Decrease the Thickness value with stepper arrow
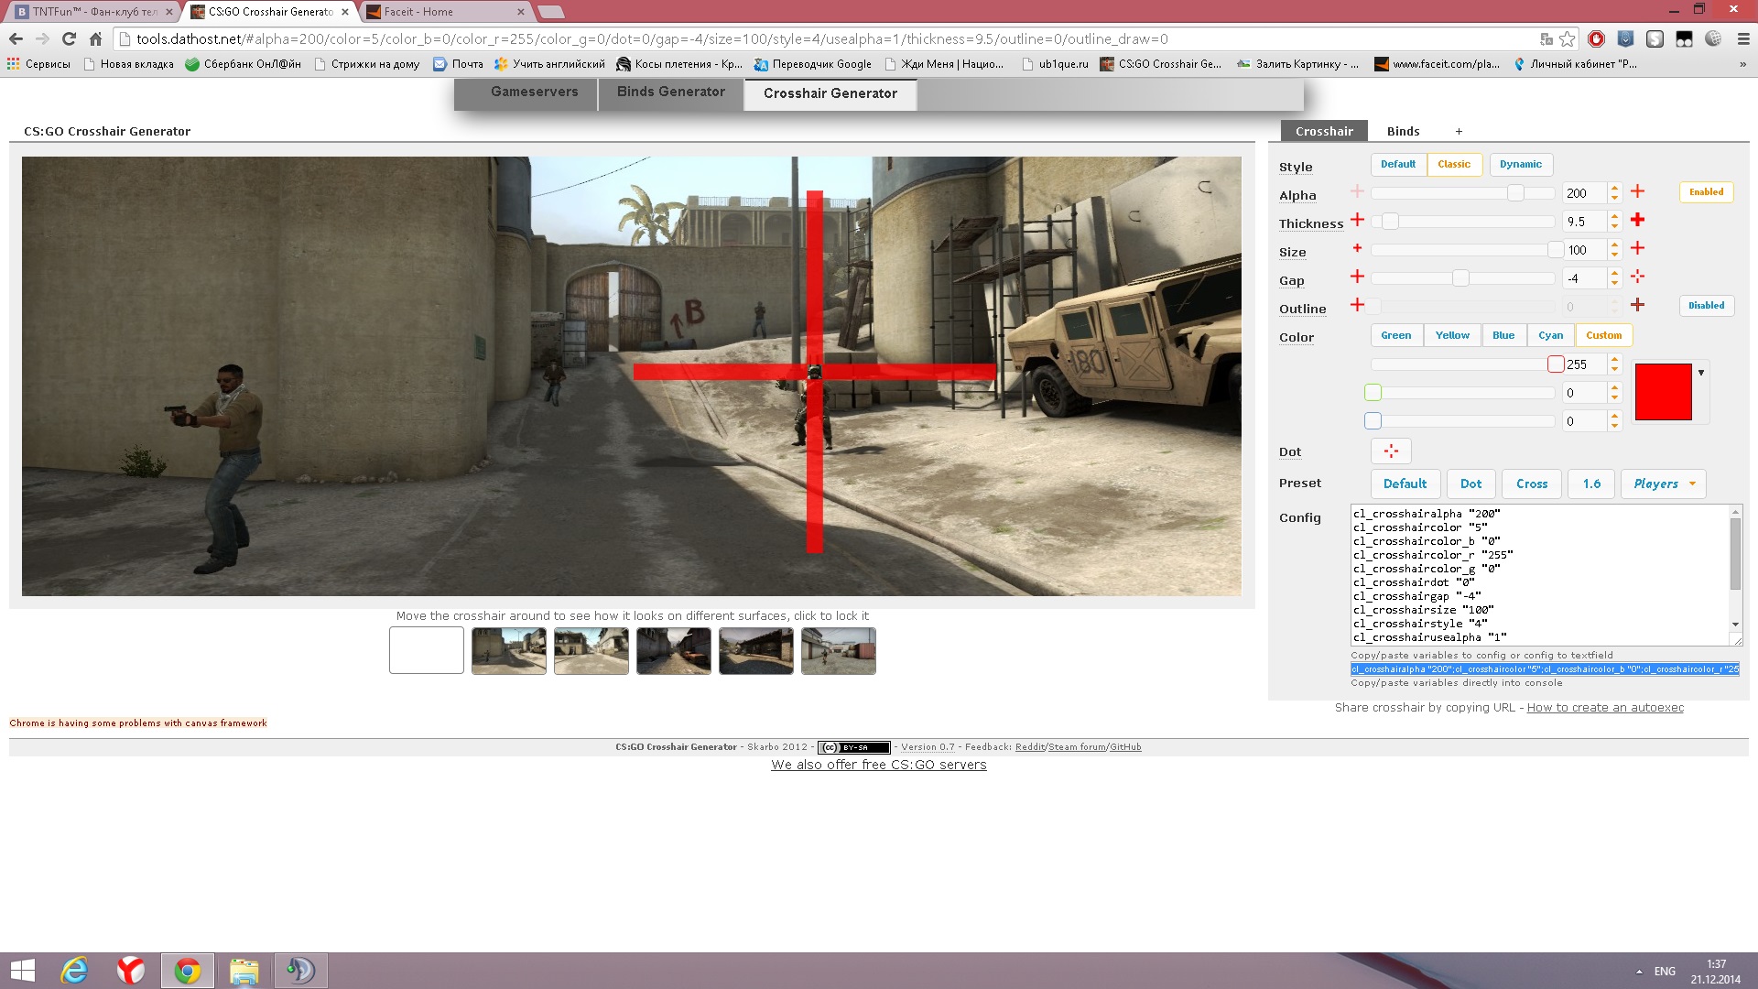Screen dimensions: 1758x989 tap(1615, 226)
